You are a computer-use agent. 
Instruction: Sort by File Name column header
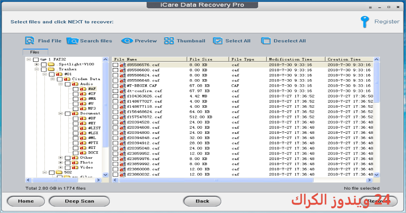[x=149, y=59]
